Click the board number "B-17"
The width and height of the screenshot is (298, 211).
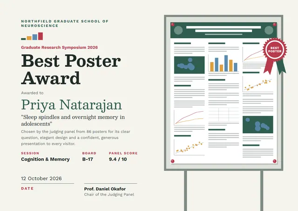(x=88, y=159)
